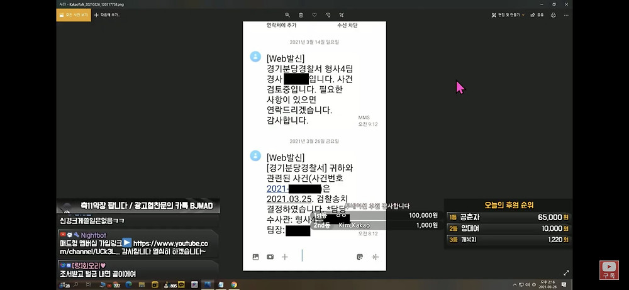Select the active Photos app on taskbar
Image resolution: width=629 pixels, height=290 pixels.
click(208, 285)
